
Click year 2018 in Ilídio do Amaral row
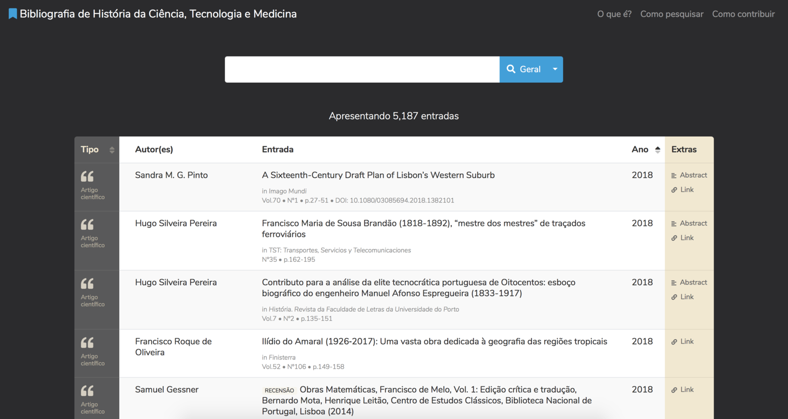point(642,342)
